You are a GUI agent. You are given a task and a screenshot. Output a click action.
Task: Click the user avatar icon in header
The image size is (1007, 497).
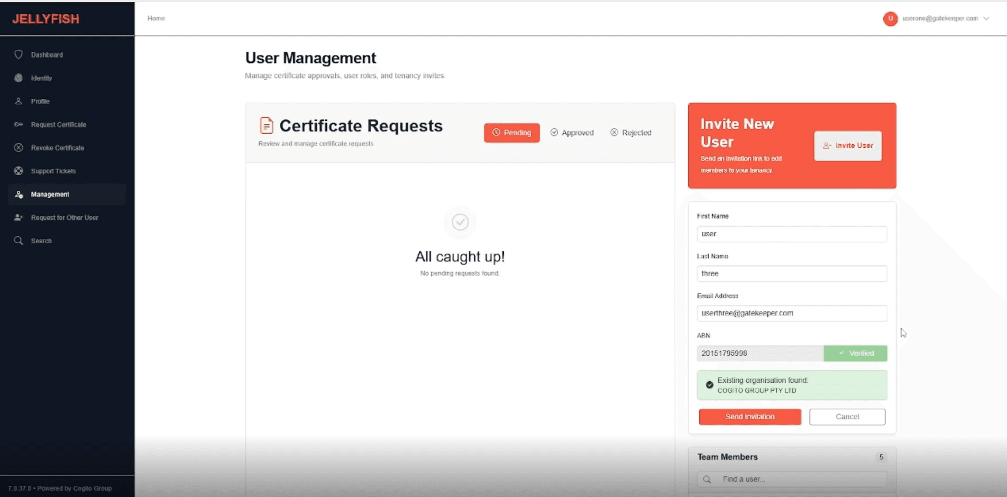(890, 19)
